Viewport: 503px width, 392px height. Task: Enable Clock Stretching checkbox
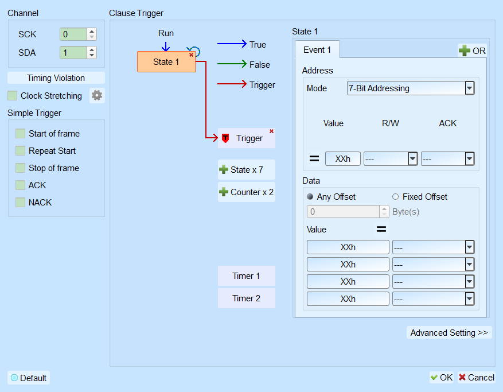tap(13, 96)
